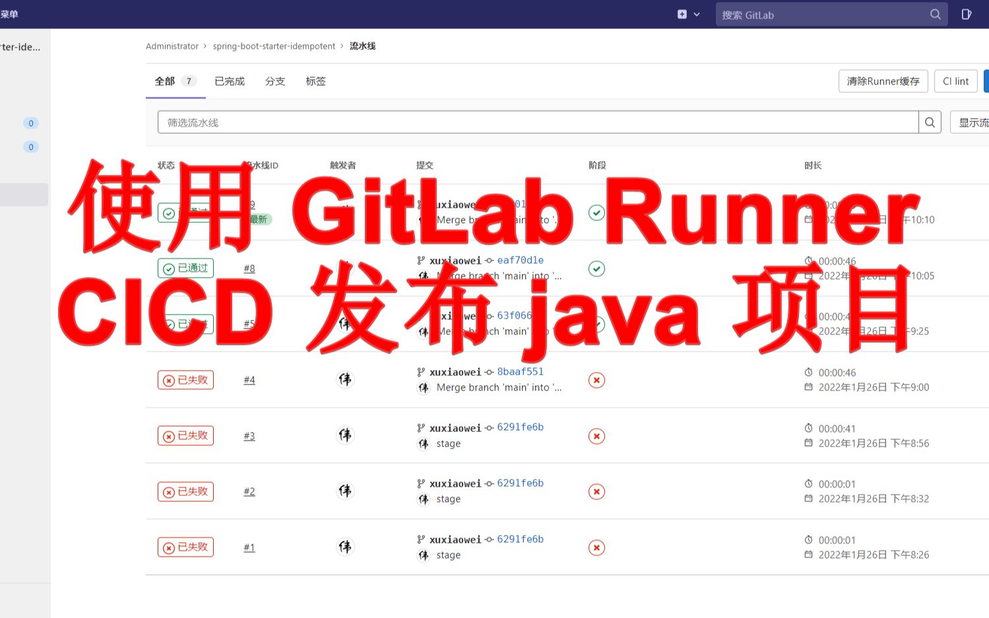Open commit 6291fe6b link in pipeline #3 row
The width and height of the screenshot is (989, 618).
(521, 427)
